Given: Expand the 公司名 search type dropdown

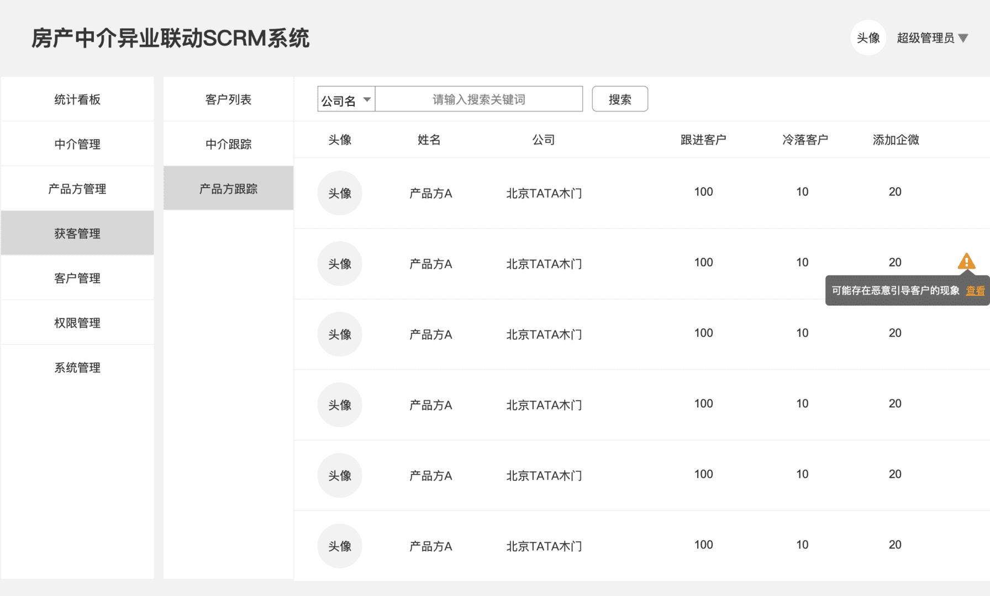Looking at the screenshot, I should click(x=346, y=99).
